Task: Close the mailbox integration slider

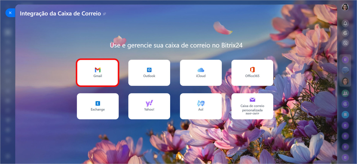Action: 10,13
